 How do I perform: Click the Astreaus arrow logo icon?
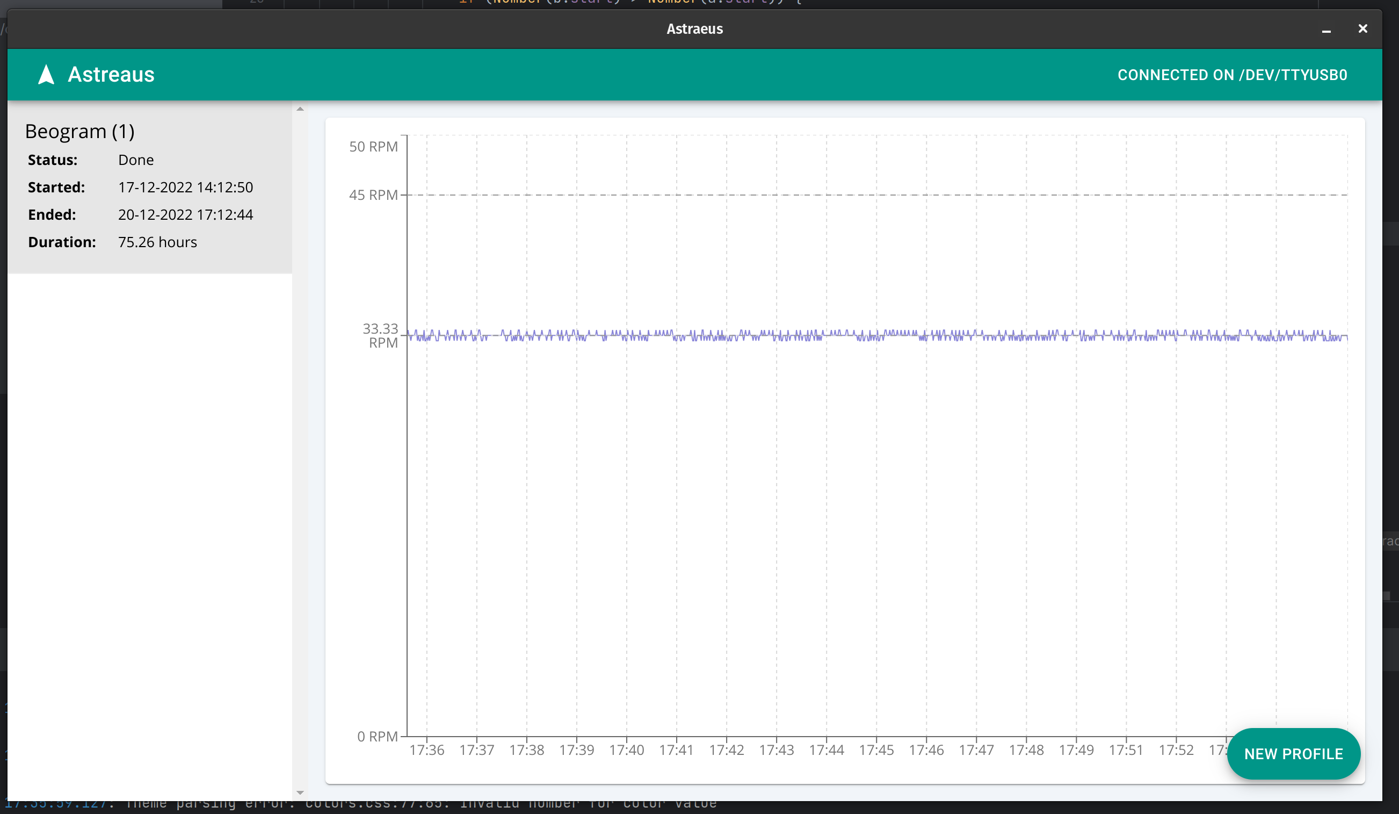(x=46, y=74)
